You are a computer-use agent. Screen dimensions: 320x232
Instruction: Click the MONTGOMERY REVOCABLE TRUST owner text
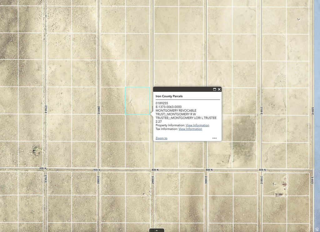pyautogui.click(x=177, y=110)
